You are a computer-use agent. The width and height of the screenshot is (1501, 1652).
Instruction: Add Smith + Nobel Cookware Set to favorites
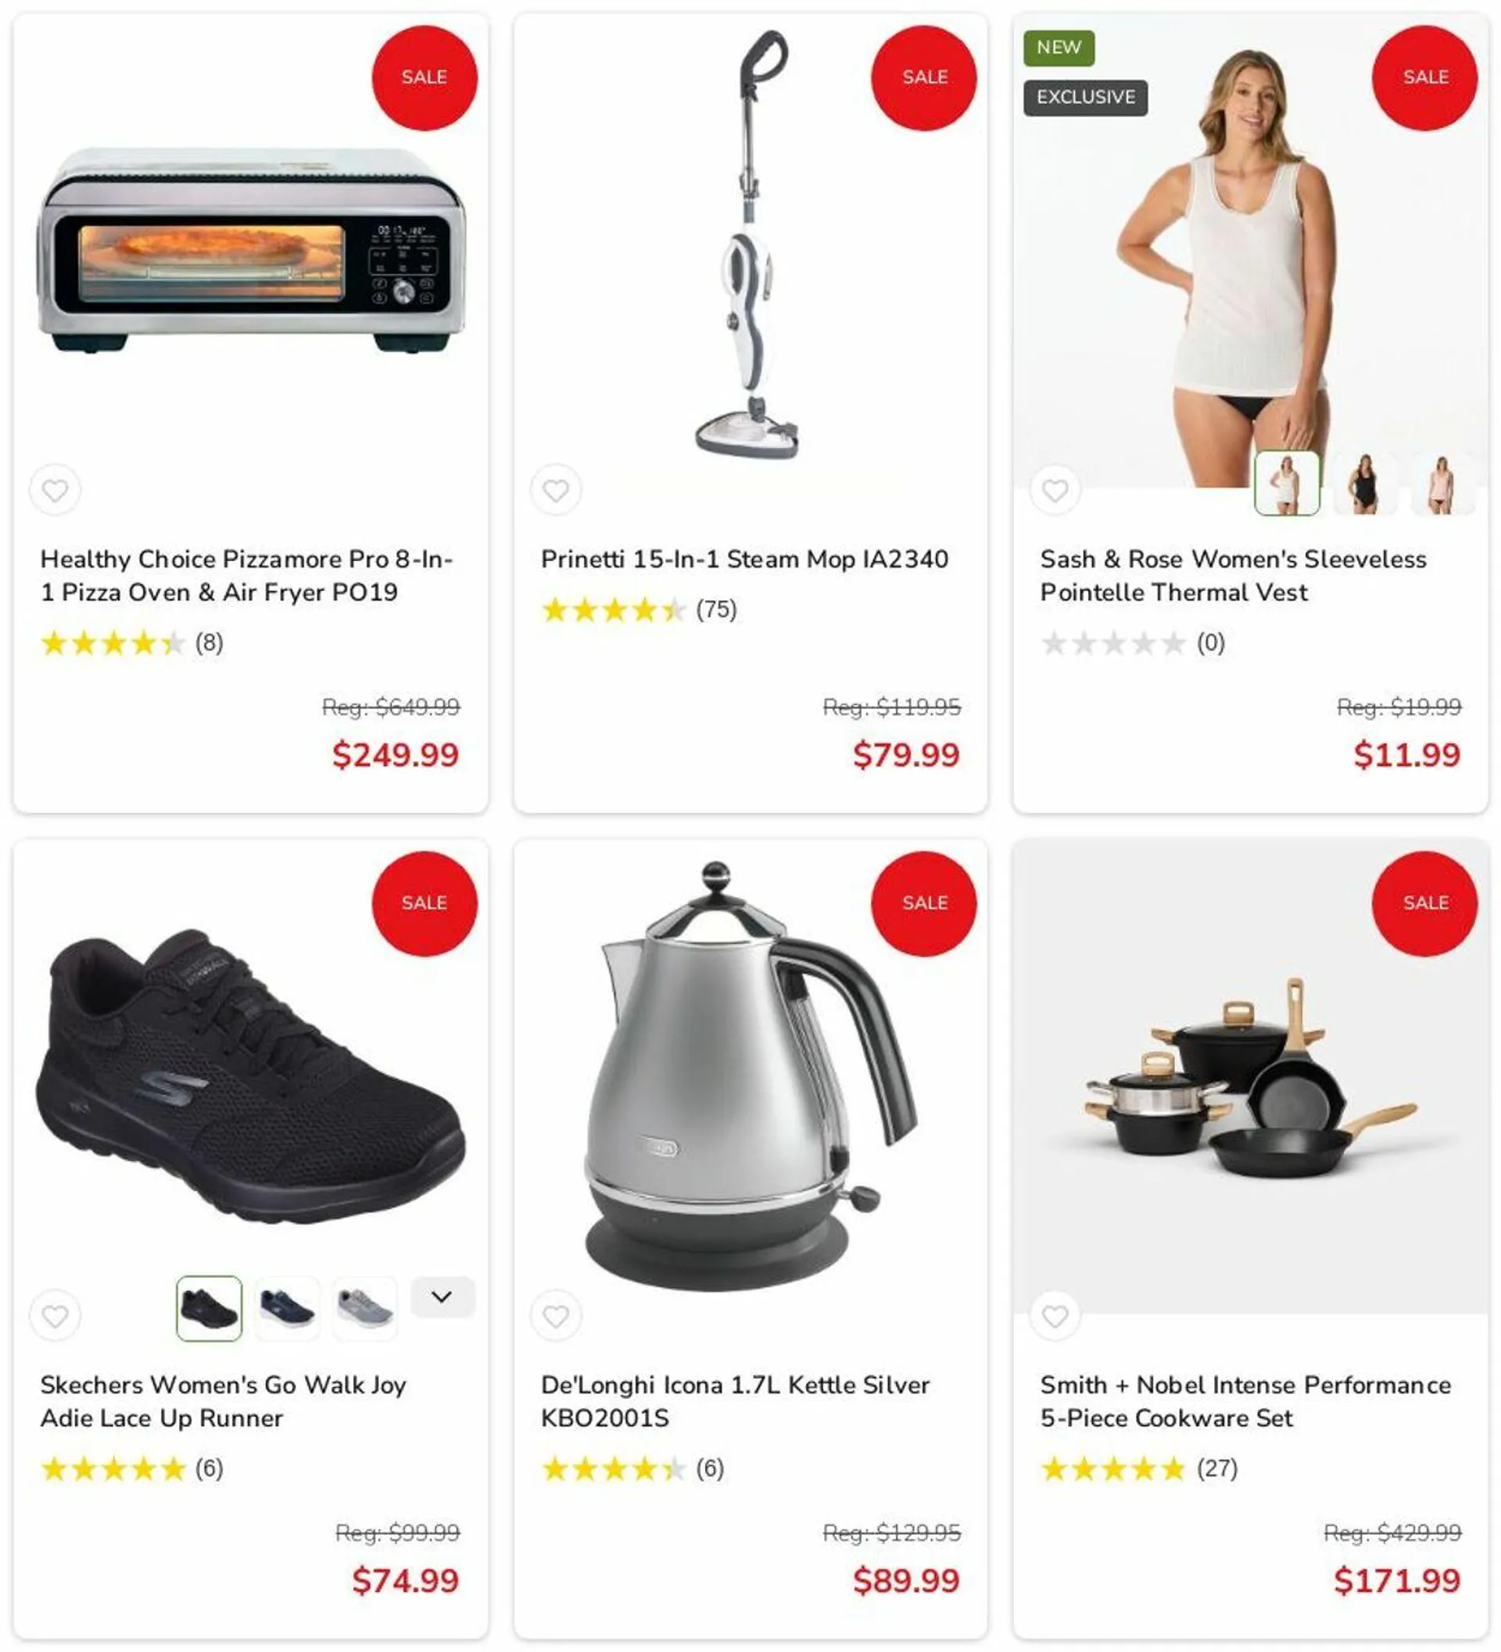[1055, 1316]
